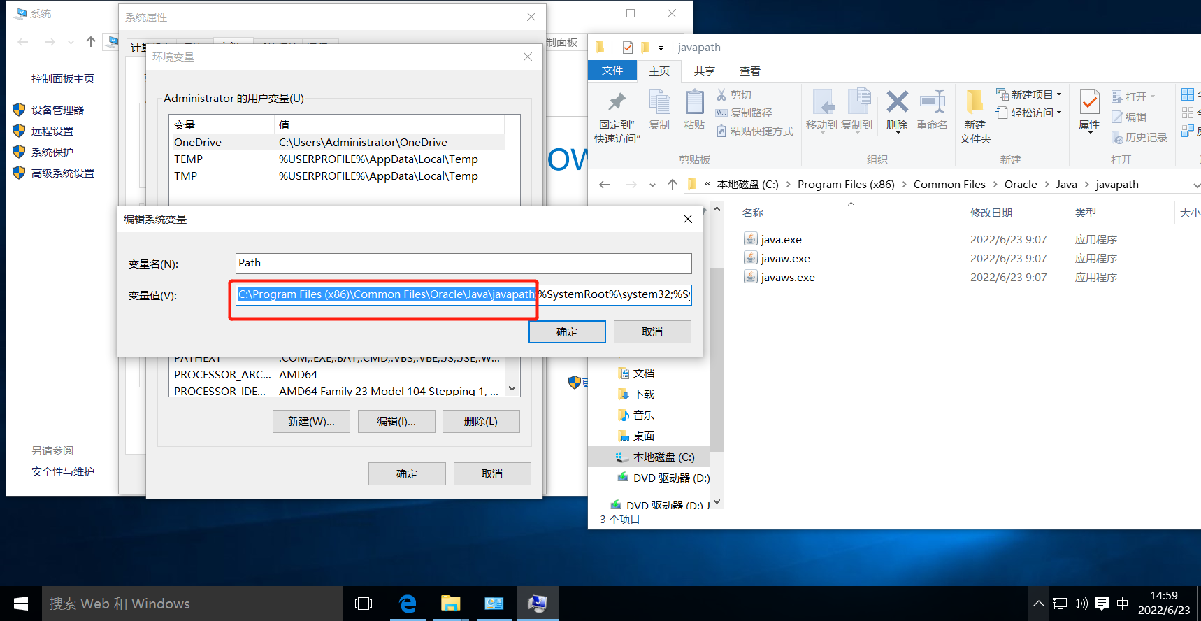Screen dimensions: 1201x621
Task: Expand the address bar history dropdown
Action: tap(1196, 185)
